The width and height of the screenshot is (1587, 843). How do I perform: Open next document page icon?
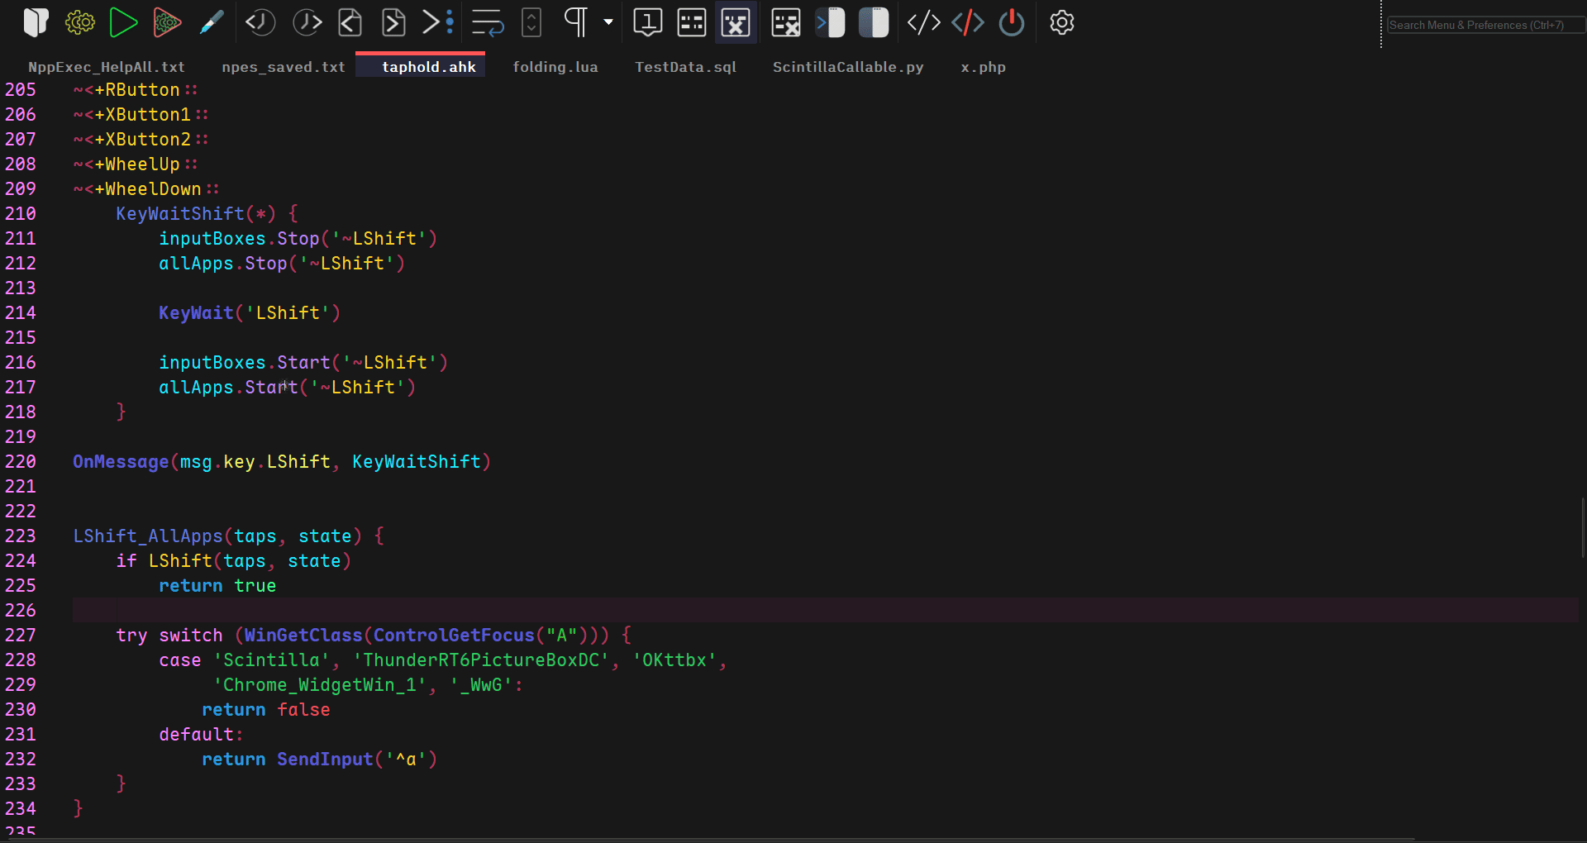394,22
